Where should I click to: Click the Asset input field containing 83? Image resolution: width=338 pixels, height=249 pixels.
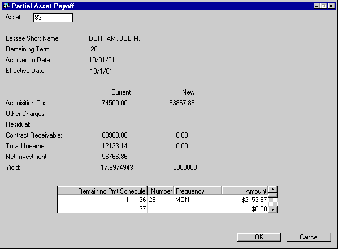click(53, 18)
